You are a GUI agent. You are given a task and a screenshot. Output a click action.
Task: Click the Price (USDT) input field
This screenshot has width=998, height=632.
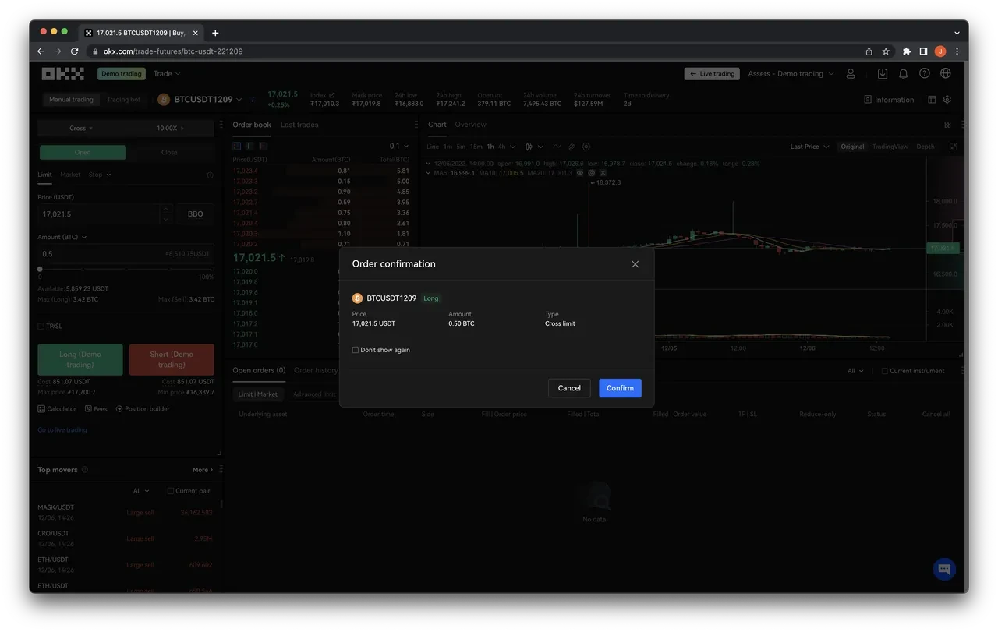(99, 214)
